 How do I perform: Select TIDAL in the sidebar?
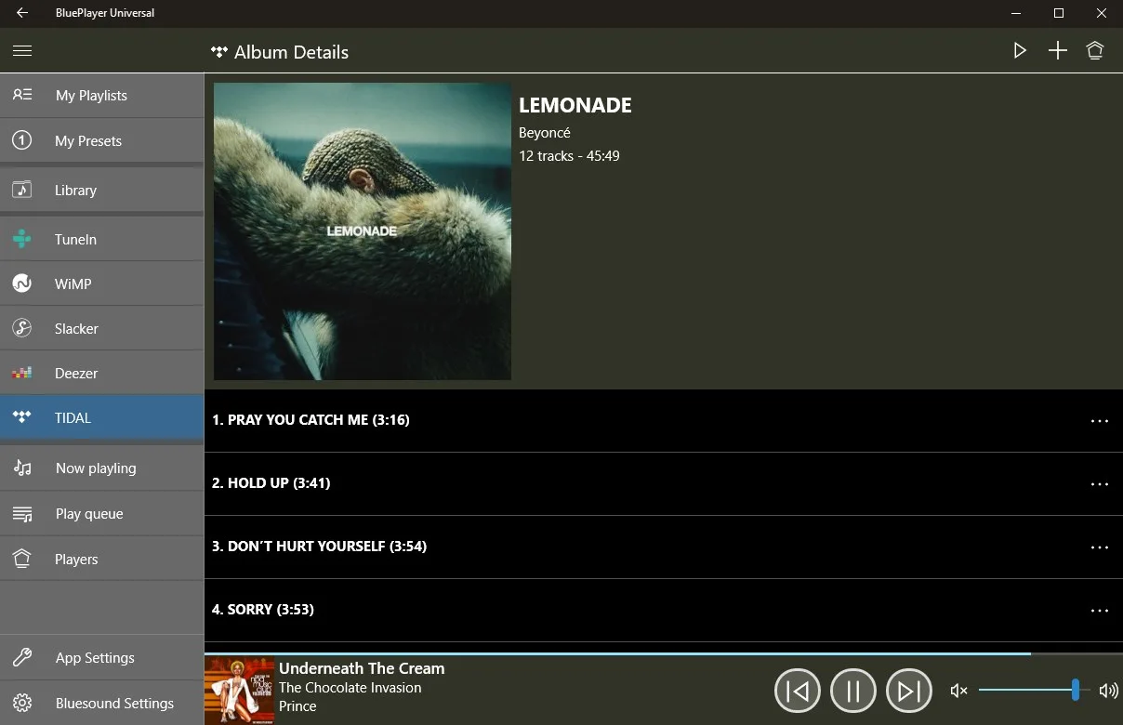coord(101,417)
